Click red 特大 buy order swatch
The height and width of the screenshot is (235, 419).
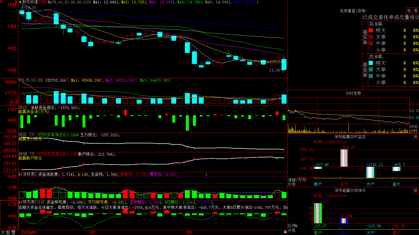(371, 30)
